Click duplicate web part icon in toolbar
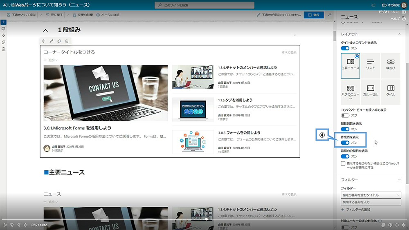The image size is (409, 230). (x=59, y=41)
